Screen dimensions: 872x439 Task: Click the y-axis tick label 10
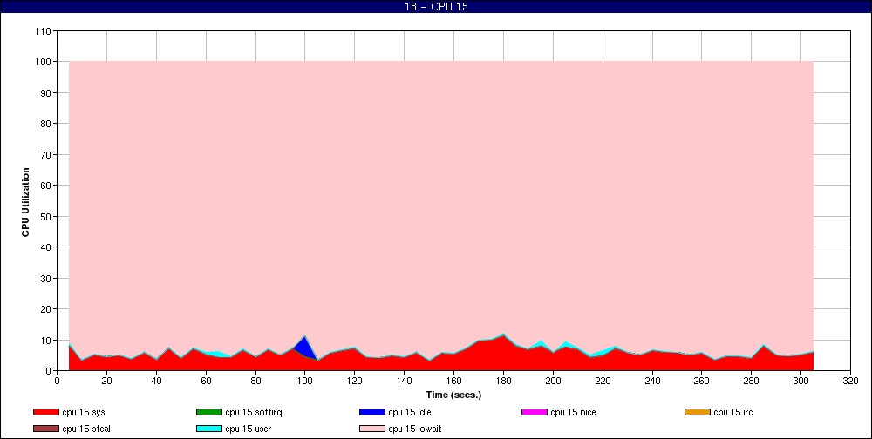pyautogui.click(x=47, y=340)
